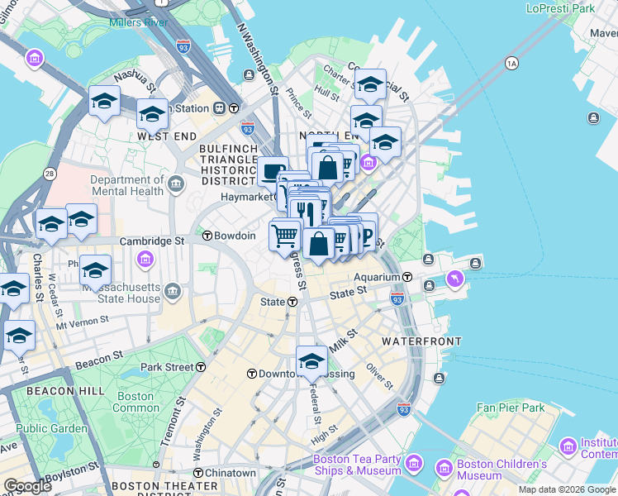Select the school marker above West End label
Screen dimensions: 618x496
[153, 117]
